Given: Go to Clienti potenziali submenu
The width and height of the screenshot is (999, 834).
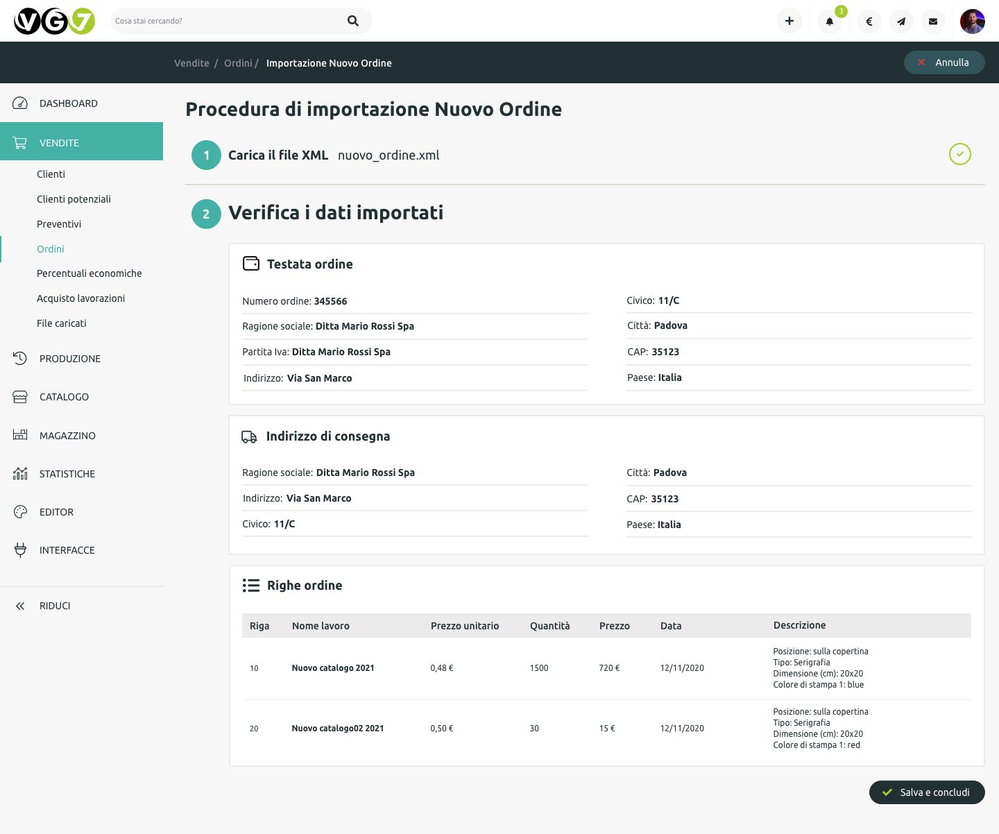Looking at the screenshot, I should click(74, 199).
